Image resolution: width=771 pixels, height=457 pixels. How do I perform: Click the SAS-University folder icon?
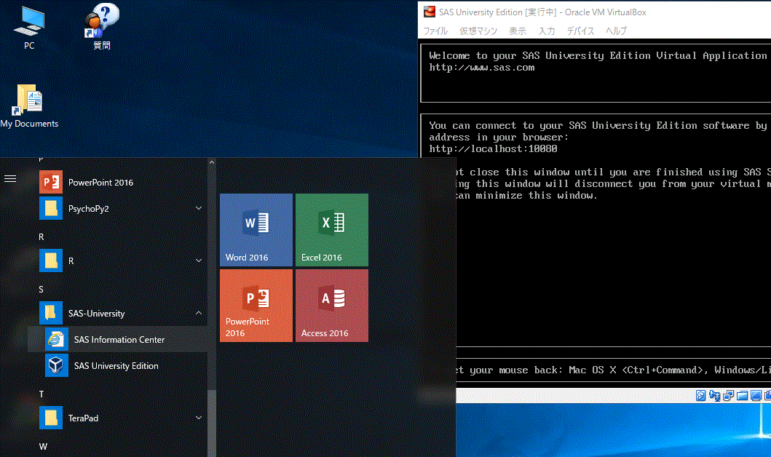click(x=51, y=313)
